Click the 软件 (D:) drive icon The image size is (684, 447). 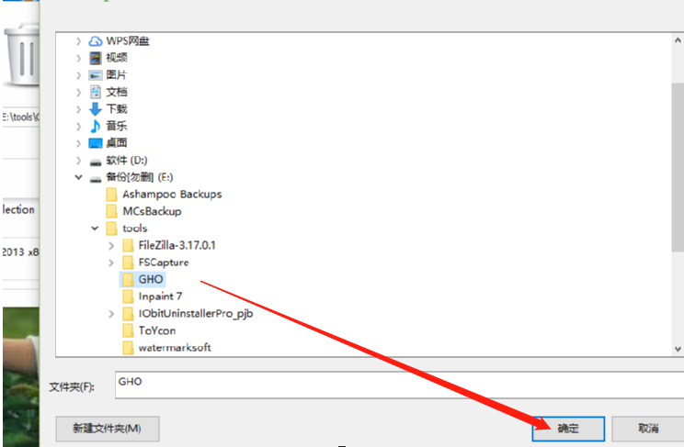(x=96, y=162)
